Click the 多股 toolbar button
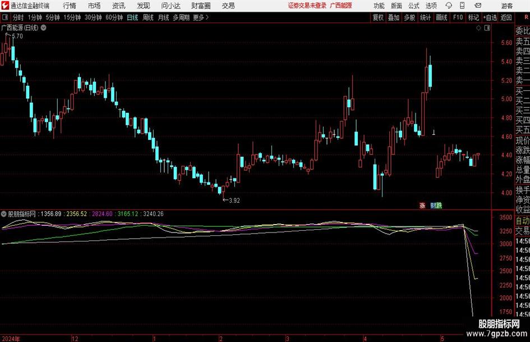Screen dimensions: 530x342 point(409,17)
